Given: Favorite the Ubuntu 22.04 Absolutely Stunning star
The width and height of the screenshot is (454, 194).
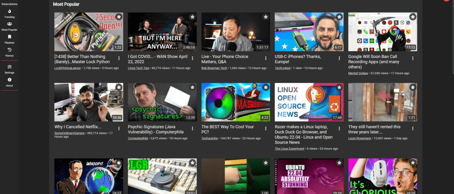Looking at the screenshot, I should pos(339,163).
